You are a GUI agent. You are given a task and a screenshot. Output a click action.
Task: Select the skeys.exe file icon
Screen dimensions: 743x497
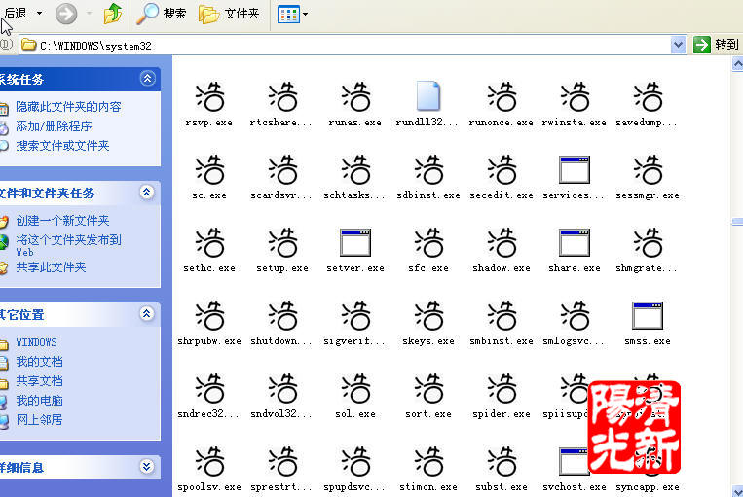[428, 315]
